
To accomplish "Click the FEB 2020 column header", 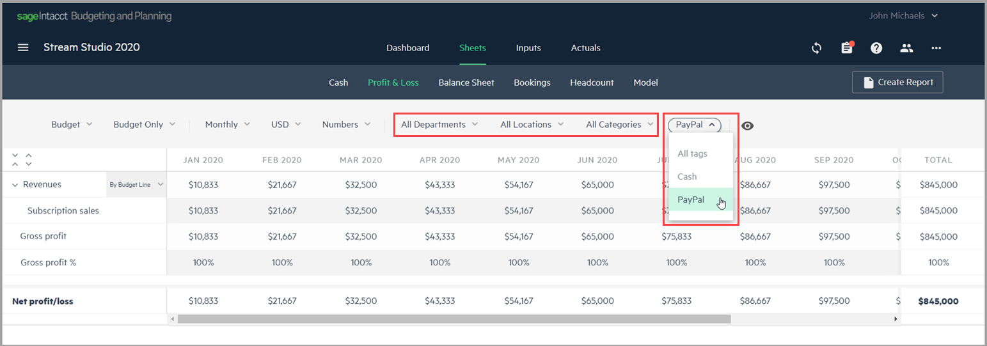I will click(282, 160).
